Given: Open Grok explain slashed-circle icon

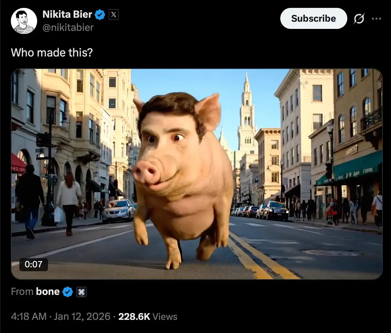Looking at the screenshot, I should pyautogui.click(x=359, y=18).
